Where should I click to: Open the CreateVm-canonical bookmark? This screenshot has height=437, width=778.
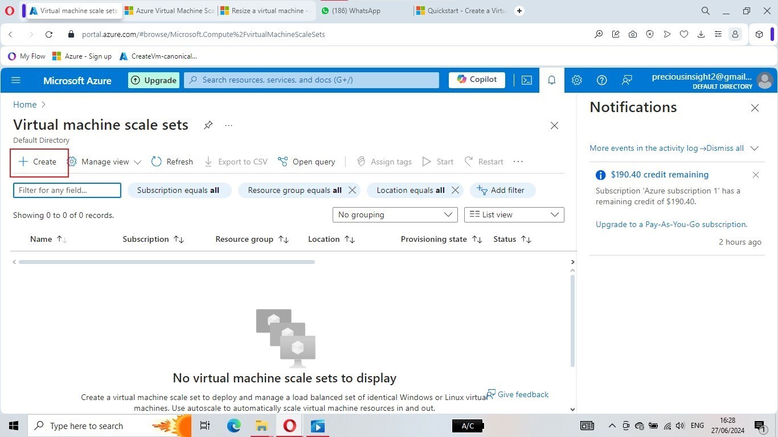(158, 56)
